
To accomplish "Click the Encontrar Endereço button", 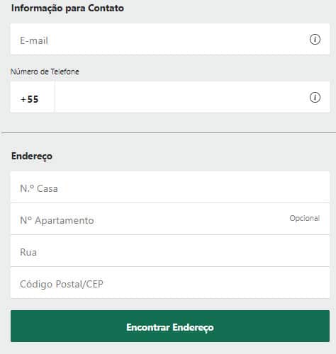I will [x=170, y=326].
